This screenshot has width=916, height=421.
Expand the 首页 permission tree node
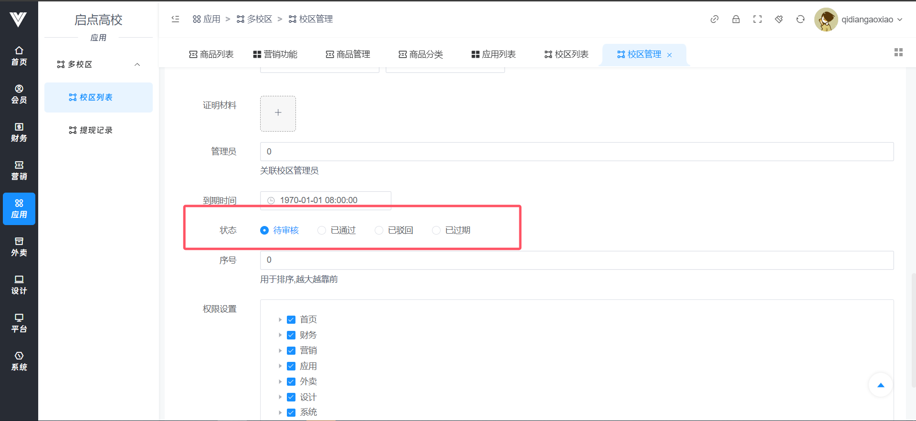pyautogui.click(x=280, y=319)
